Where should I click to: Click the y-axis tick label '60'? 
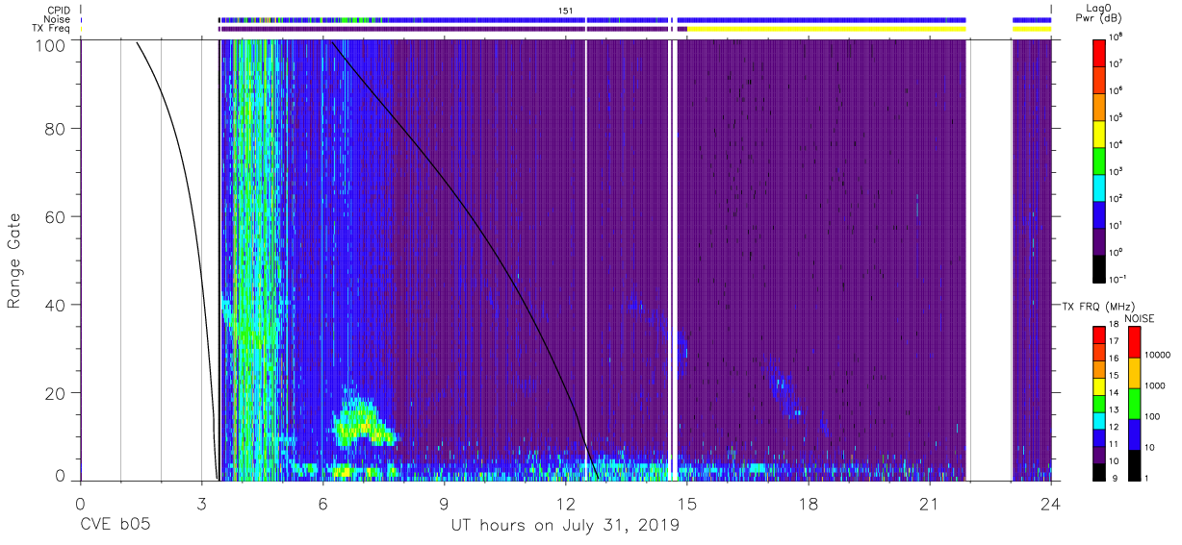56,216
